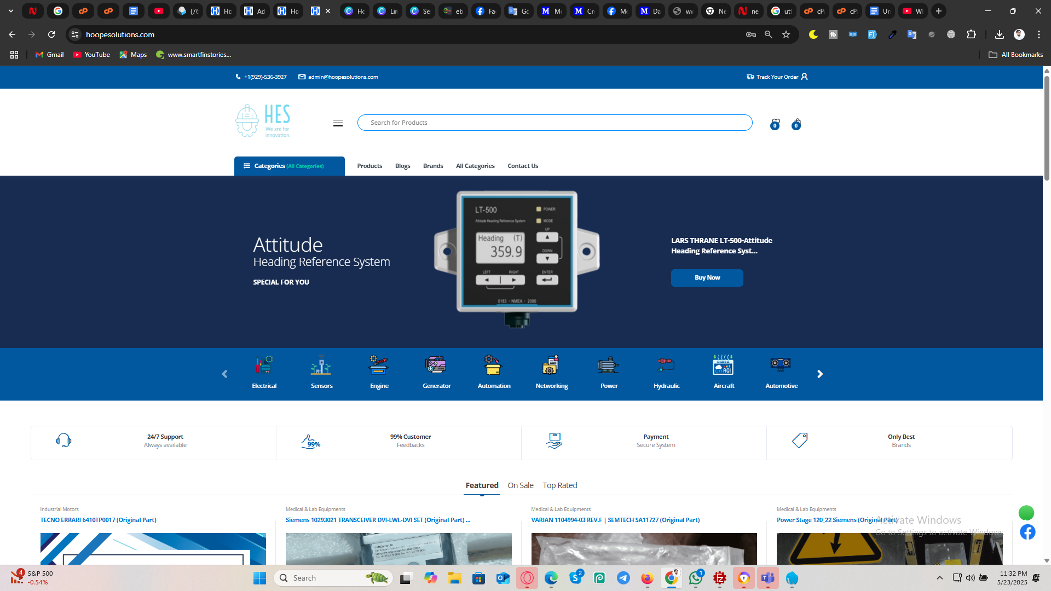Open the compare/wishlist icon next to cart
Viewport: 1051px width, 591px height.
point(775,124)
